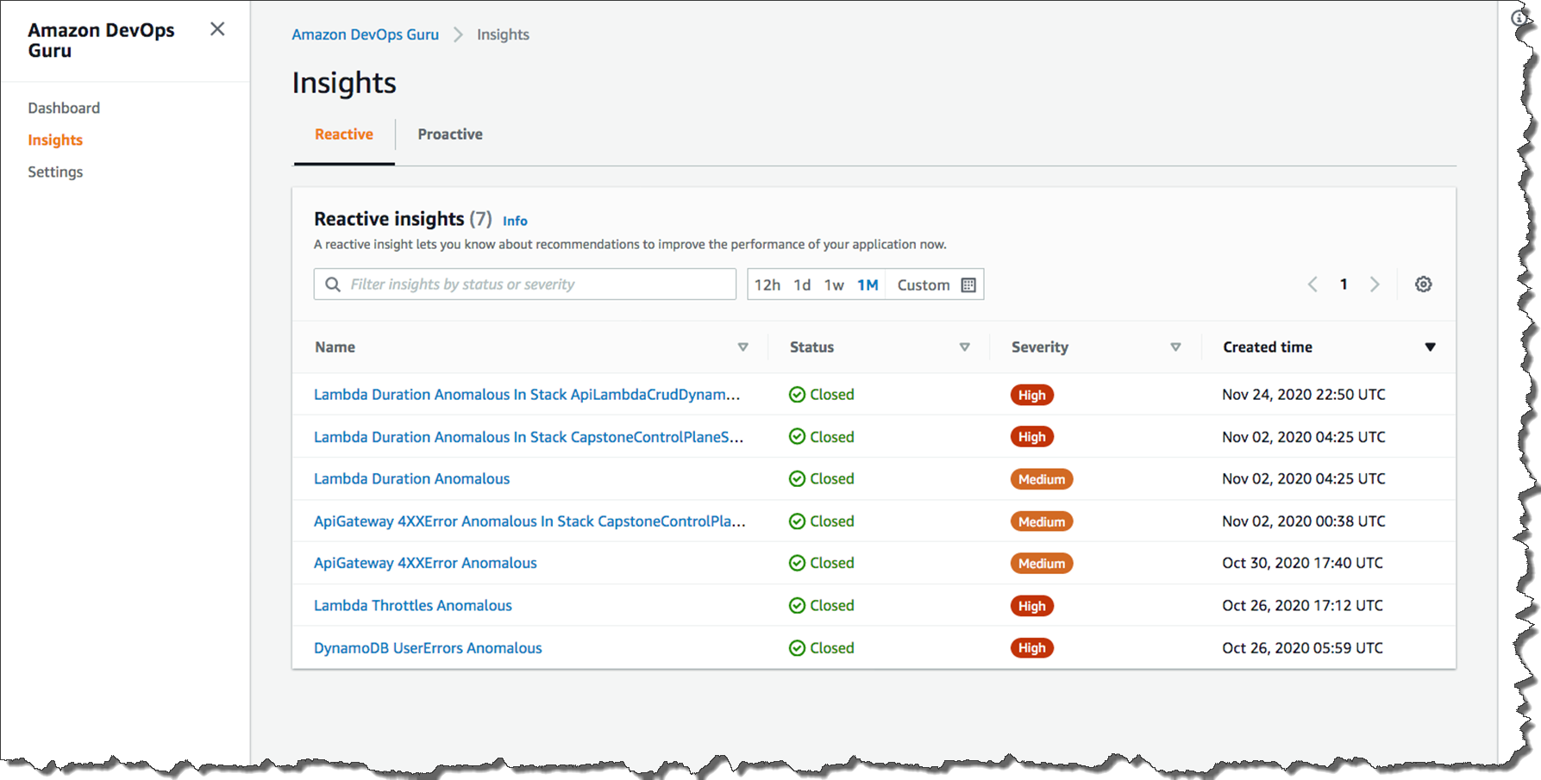Select the 12h time range
Viewport: 1541px width, 780px height.
(x=767, y=285)
